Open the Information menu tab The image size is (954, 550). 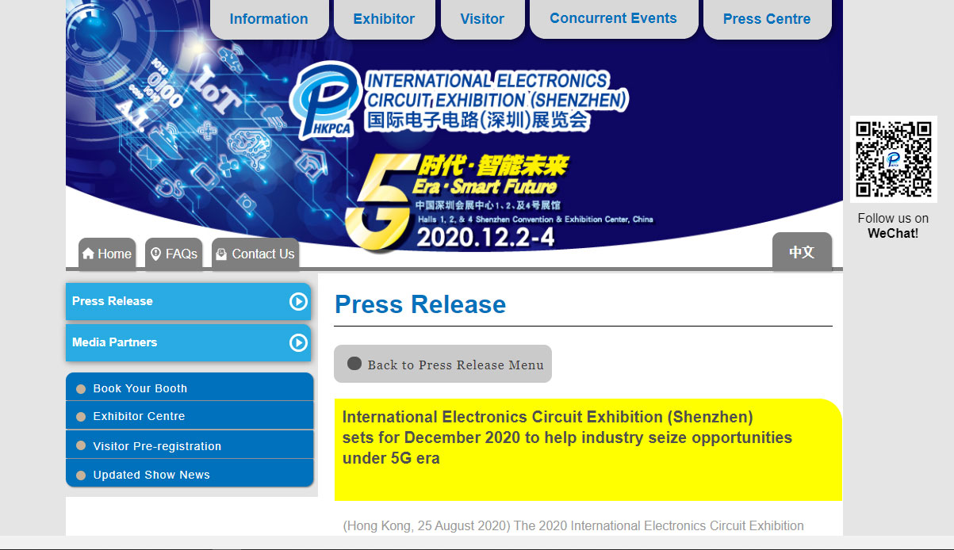pyautogui.click(x=269, y=19)
